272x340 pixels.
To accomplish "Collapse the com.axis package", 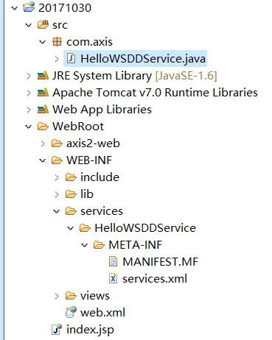I will click(43, 42).
